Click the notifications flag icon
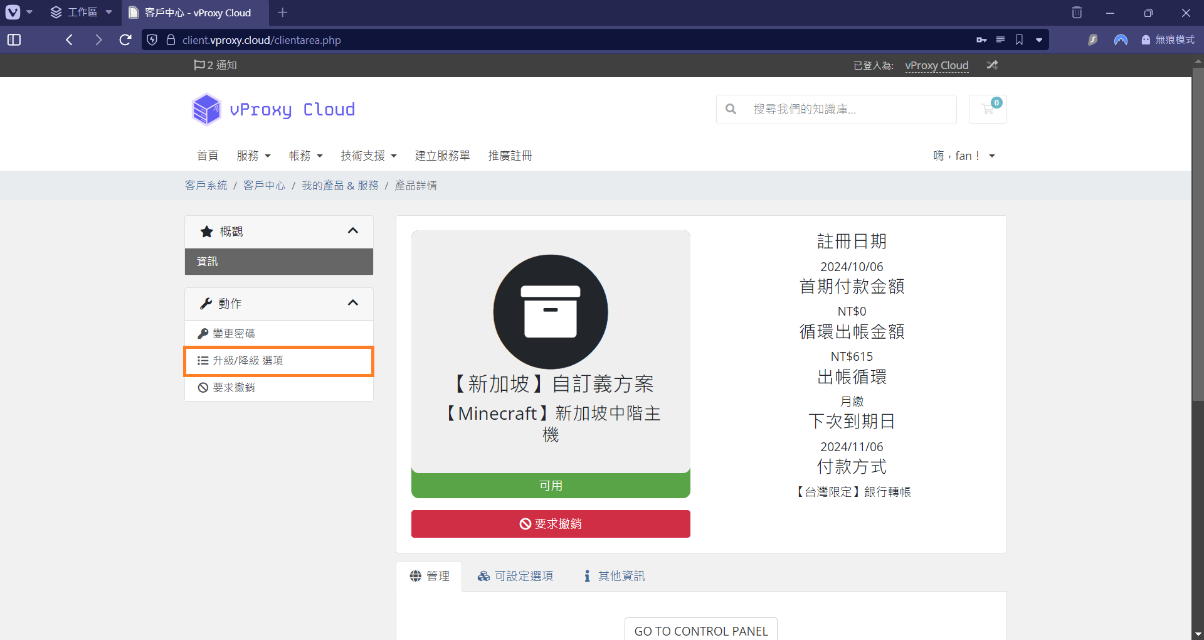Viewport: 1204px width, 640px height. coord(199,65)
